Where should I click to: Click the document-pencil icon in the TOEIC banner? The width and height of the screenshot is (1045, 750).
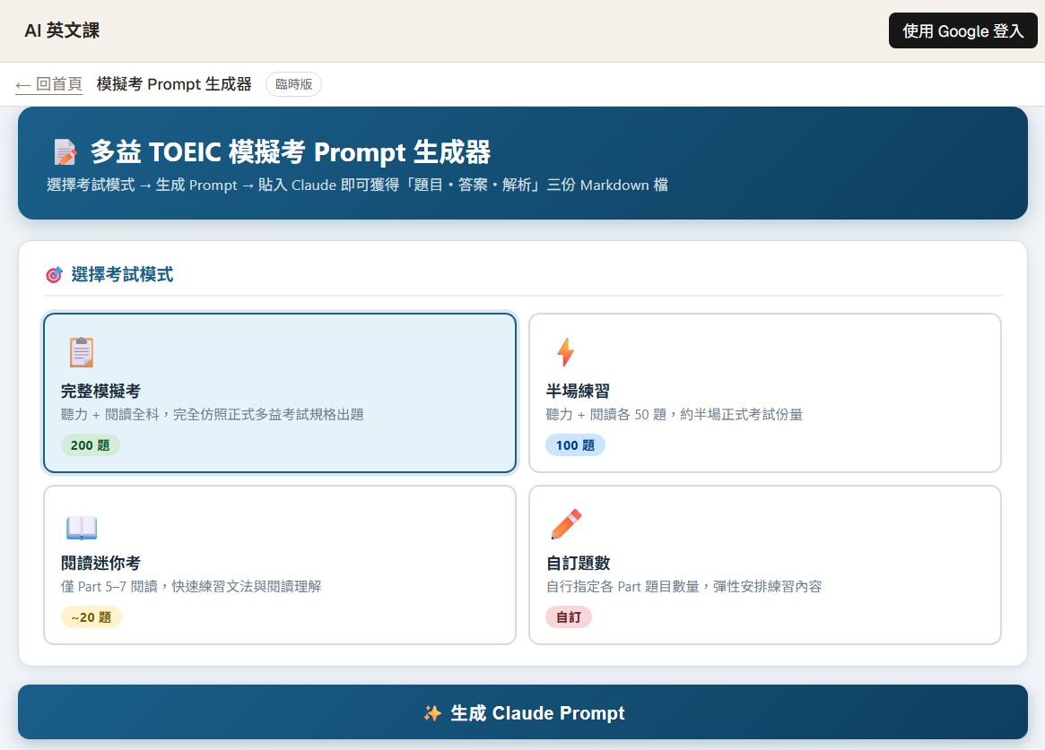tap(65, 151)
